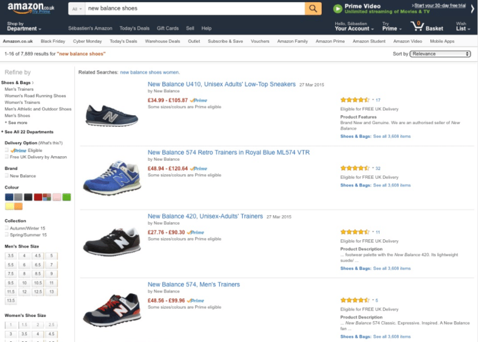The width and height of the screenshot is (478, 342).
Task: Open the All search categories dropdown
Action: tap(75, 9)
